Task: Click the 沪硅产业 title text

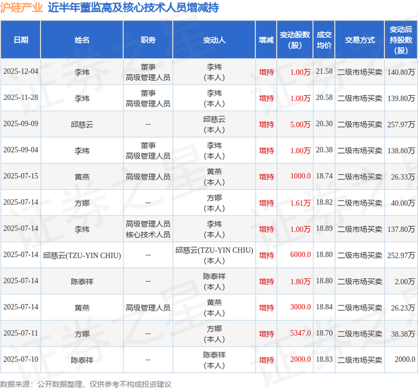Action: coord(21,7)
